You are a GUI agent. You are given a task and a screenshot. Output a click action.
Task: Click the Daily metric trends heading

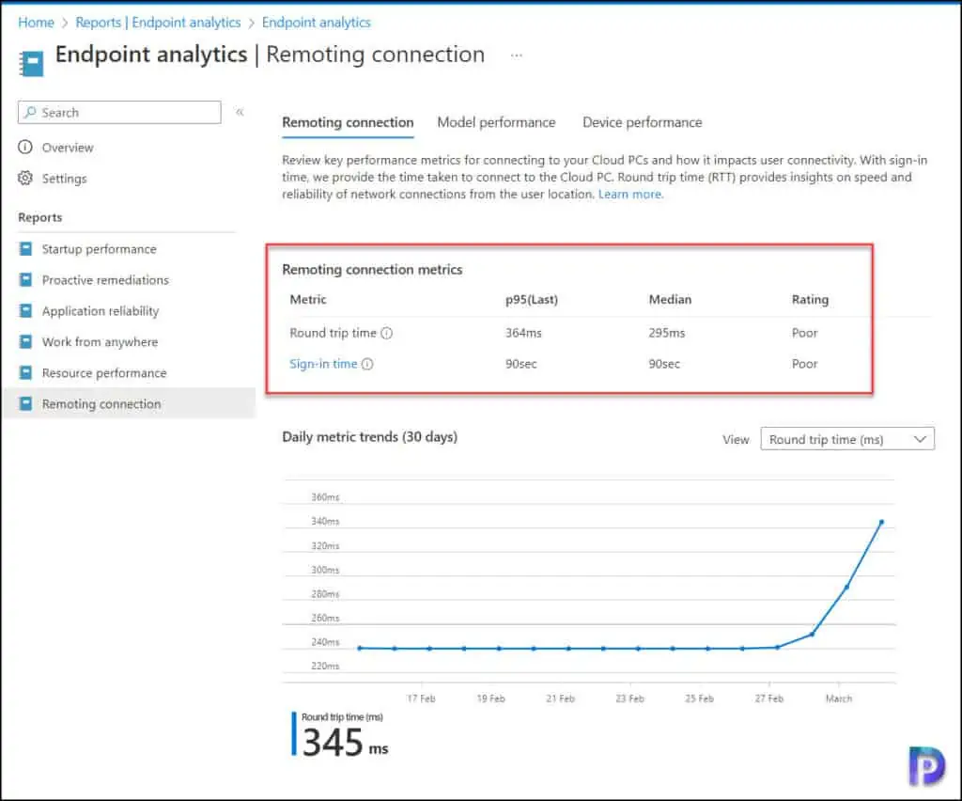[370, 437]
